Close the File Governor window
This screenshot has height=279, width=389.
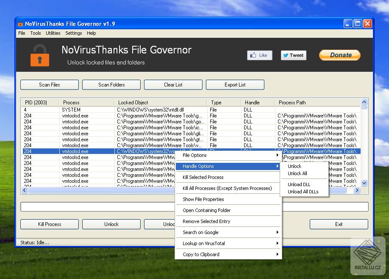point(368,24)
